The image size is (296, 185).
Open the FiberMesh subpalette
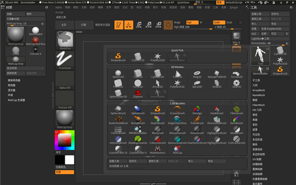[259, 105]
